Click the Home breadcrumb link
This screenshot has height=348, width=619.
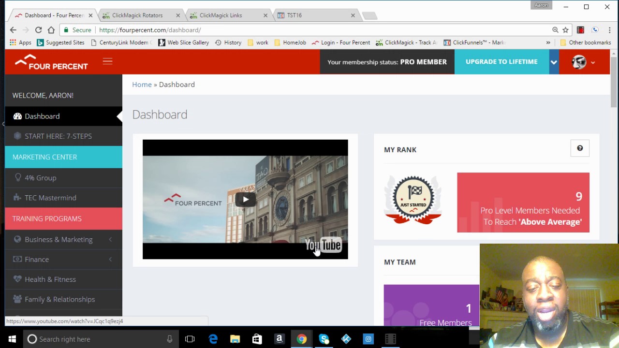click(142, 85)
